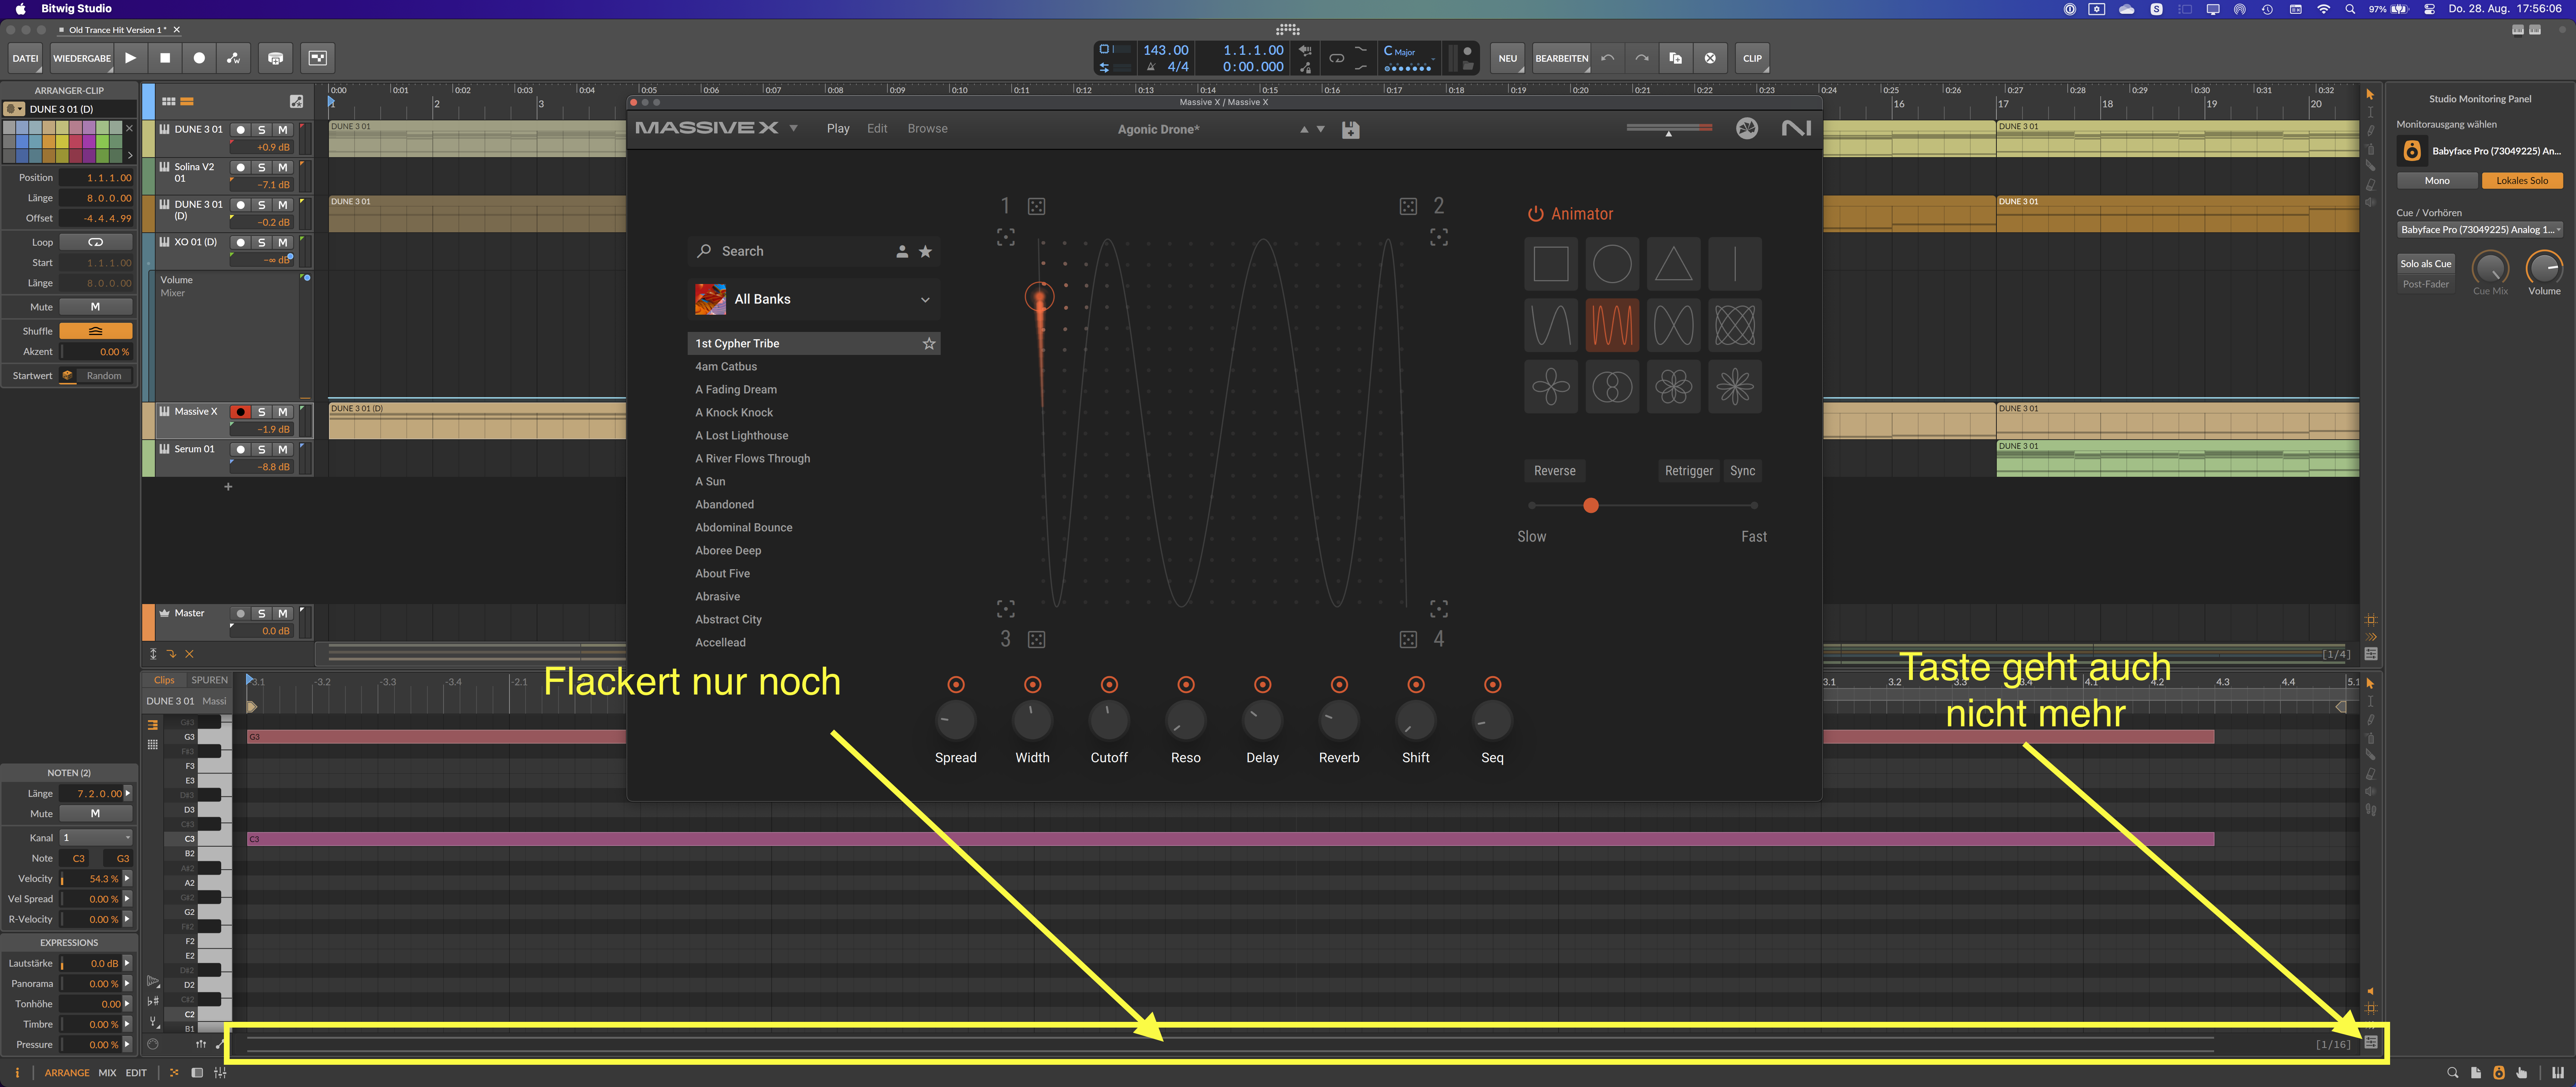Toggle the clip Loop button in inspector
Viewport: 2576px width, 1087px height.
point(95,242)
